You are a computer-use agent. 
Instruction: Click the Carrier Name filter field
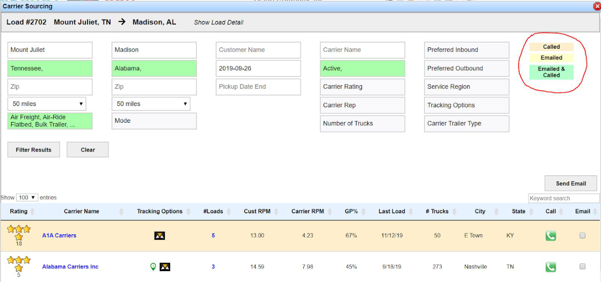(363, 50)
